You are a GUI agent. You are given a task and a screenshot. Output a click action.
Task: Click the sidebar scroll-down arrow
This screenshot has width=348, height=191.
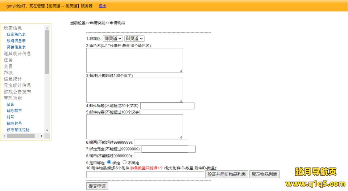pos(47,130)
